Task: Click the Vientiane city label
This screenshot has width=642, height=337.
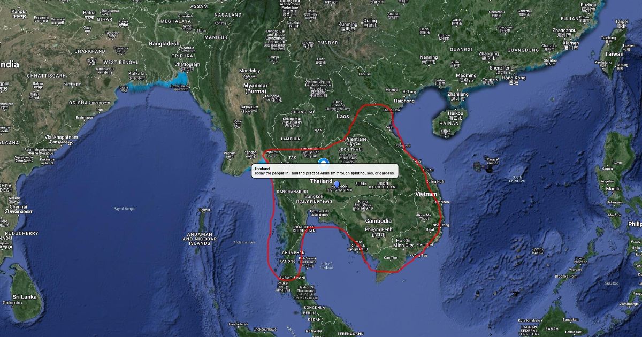Action: coord(357,139)
